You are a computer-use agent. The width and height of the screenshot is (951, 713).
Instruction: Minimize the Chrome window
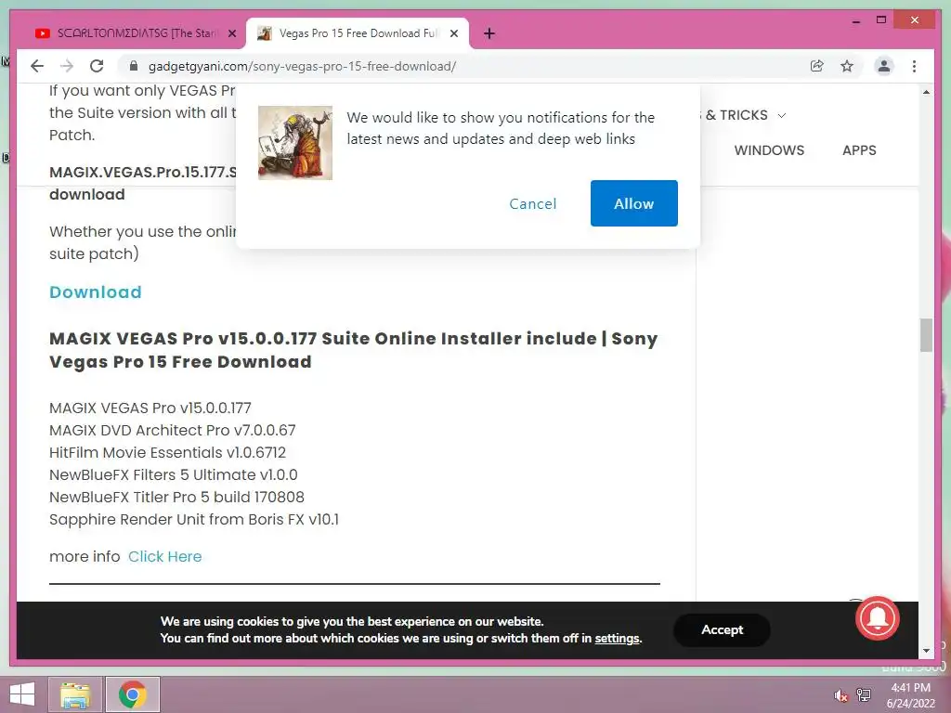[855, 20]
